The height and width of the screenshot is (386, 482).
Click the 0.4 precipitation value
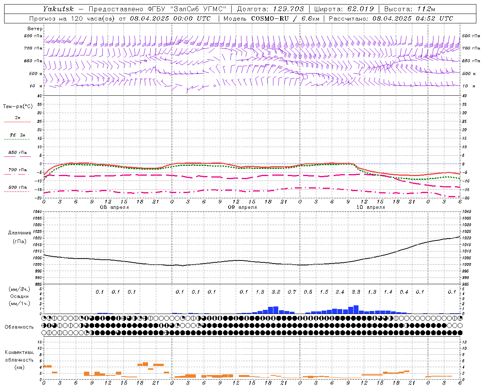(x=404, y=292)
